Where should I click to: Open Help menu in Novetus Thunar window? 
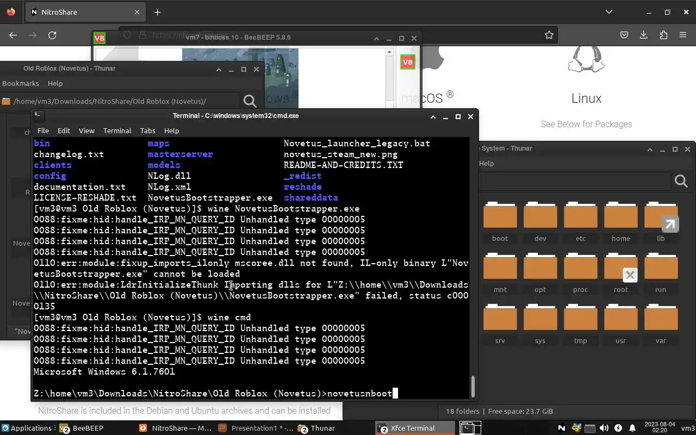(x=55, y=83)
